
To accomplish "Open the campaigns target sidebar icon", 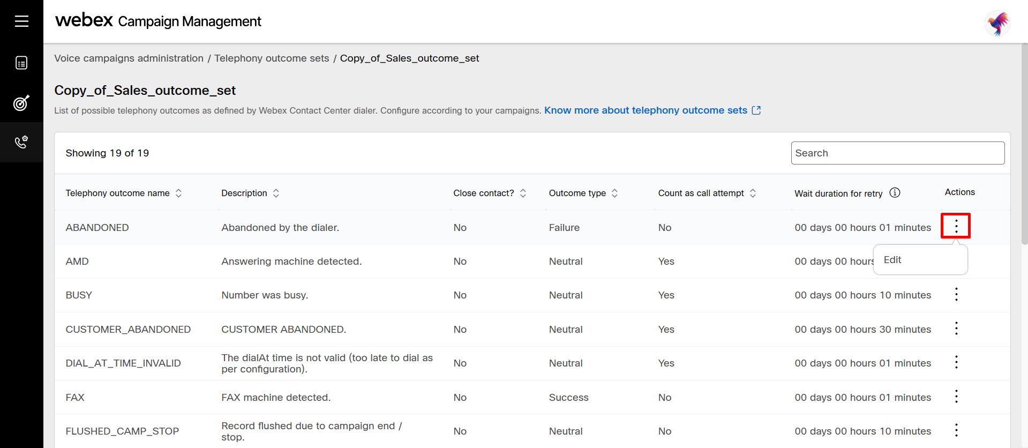I will (21, 103).
